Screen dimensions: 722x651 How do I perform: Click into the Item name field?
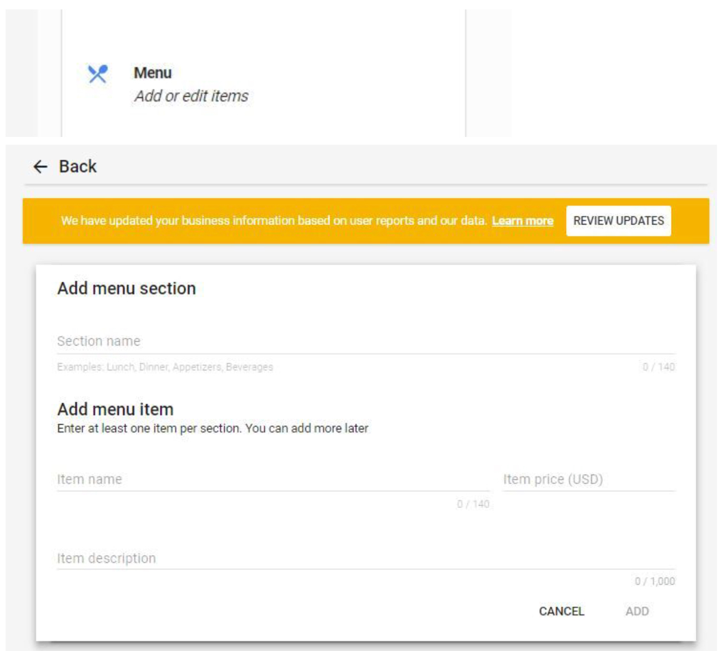click(x=272, y=480)
